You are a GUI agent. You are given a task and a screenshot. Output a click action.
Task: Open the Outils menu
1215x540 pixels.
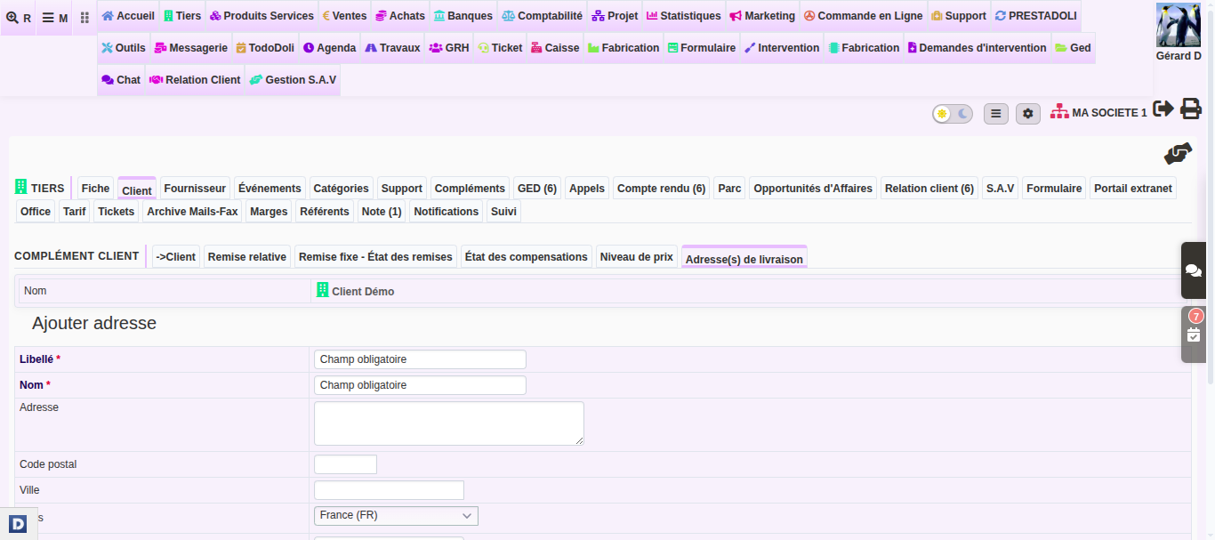point(124,48)
